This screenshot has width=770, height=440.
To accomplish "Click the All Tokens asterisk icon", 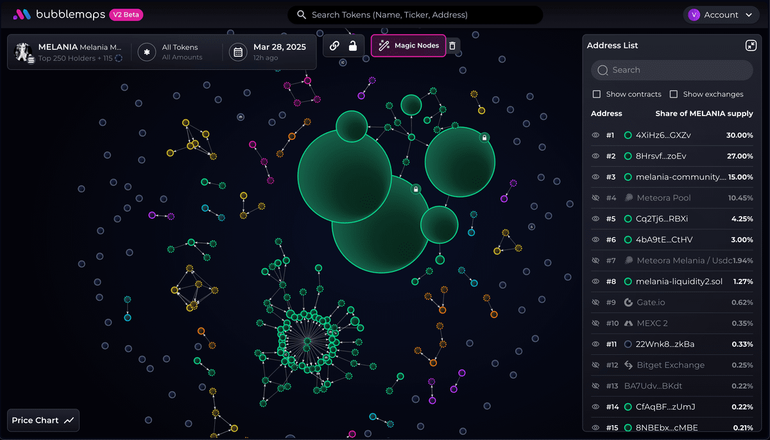I will [x=147, y=52].
